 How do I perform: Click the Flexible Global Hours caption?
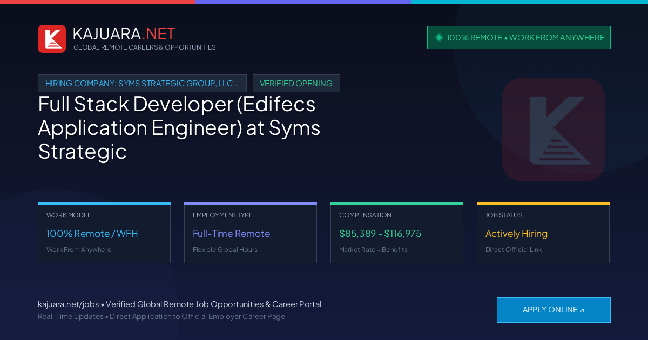pos(225,250)
